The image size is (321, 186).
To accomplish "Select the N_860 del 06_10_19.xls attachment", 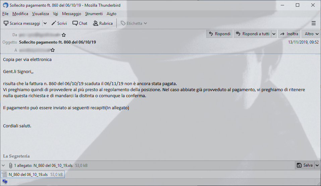I will 33,175.
